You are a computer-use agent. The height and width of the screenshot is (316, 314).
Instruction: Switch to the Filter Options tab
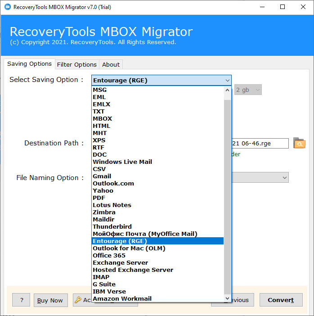click(77, 64)
